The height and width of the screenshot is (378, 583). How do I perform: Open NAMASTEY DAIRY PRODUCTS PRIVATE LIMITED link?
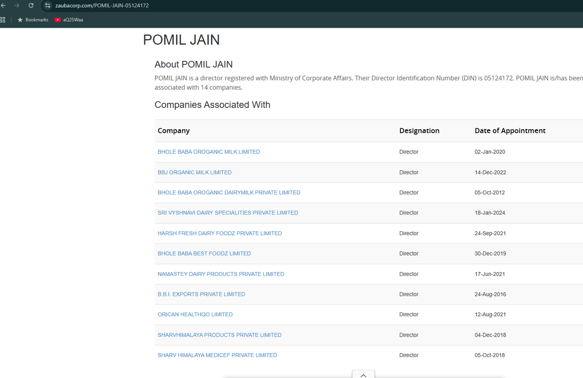coord(221,274)
